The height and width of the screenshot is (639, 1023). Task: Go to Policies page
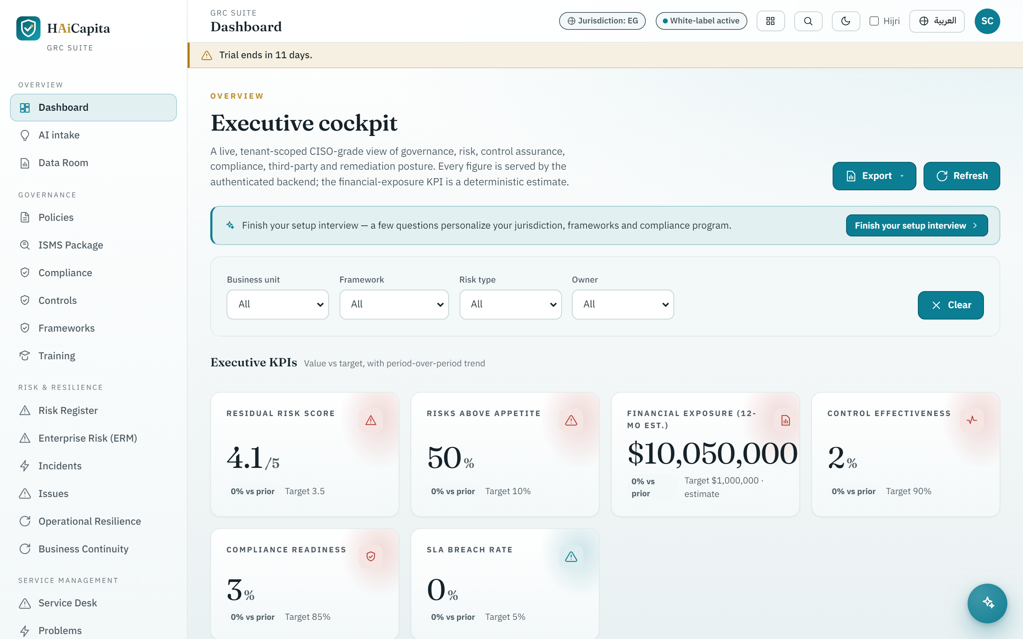pyautogui.click(x=93, y=217)
